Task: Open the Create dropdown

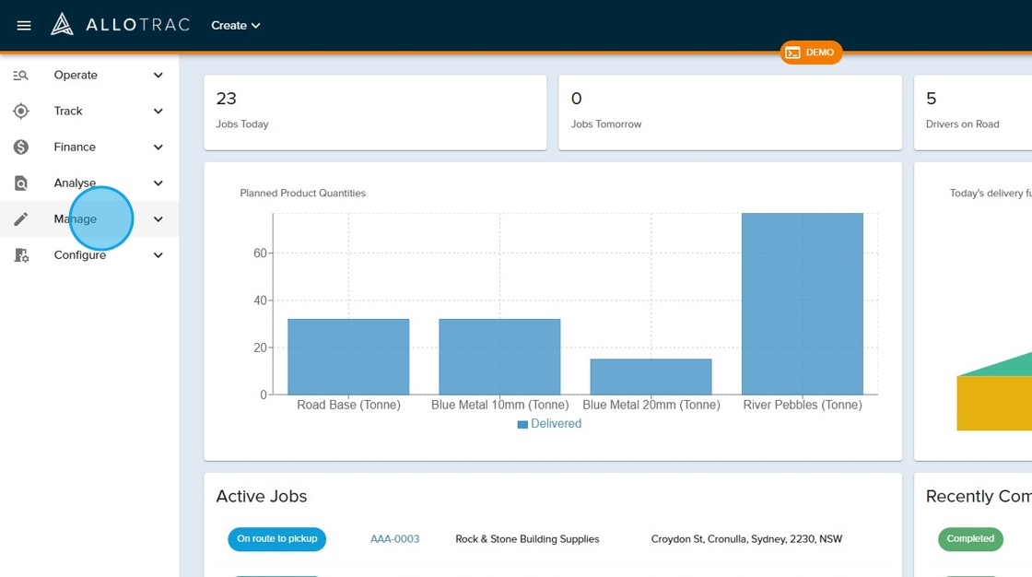Action: point(235,26)
